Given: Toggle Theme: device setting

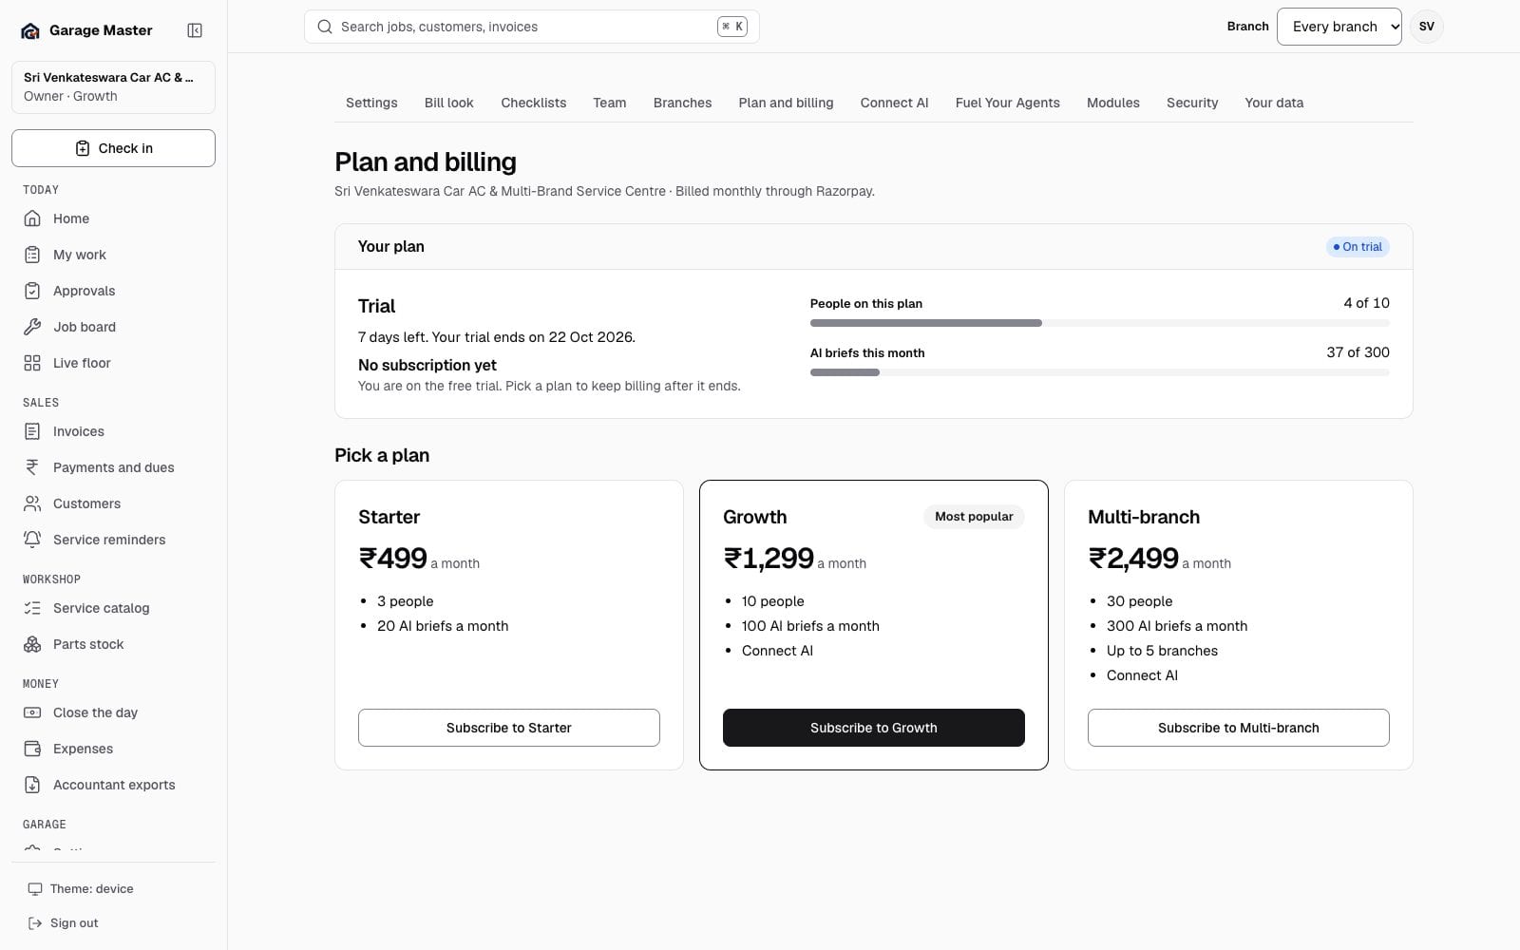Looking at the screenshot, I should tap(113, 889).
